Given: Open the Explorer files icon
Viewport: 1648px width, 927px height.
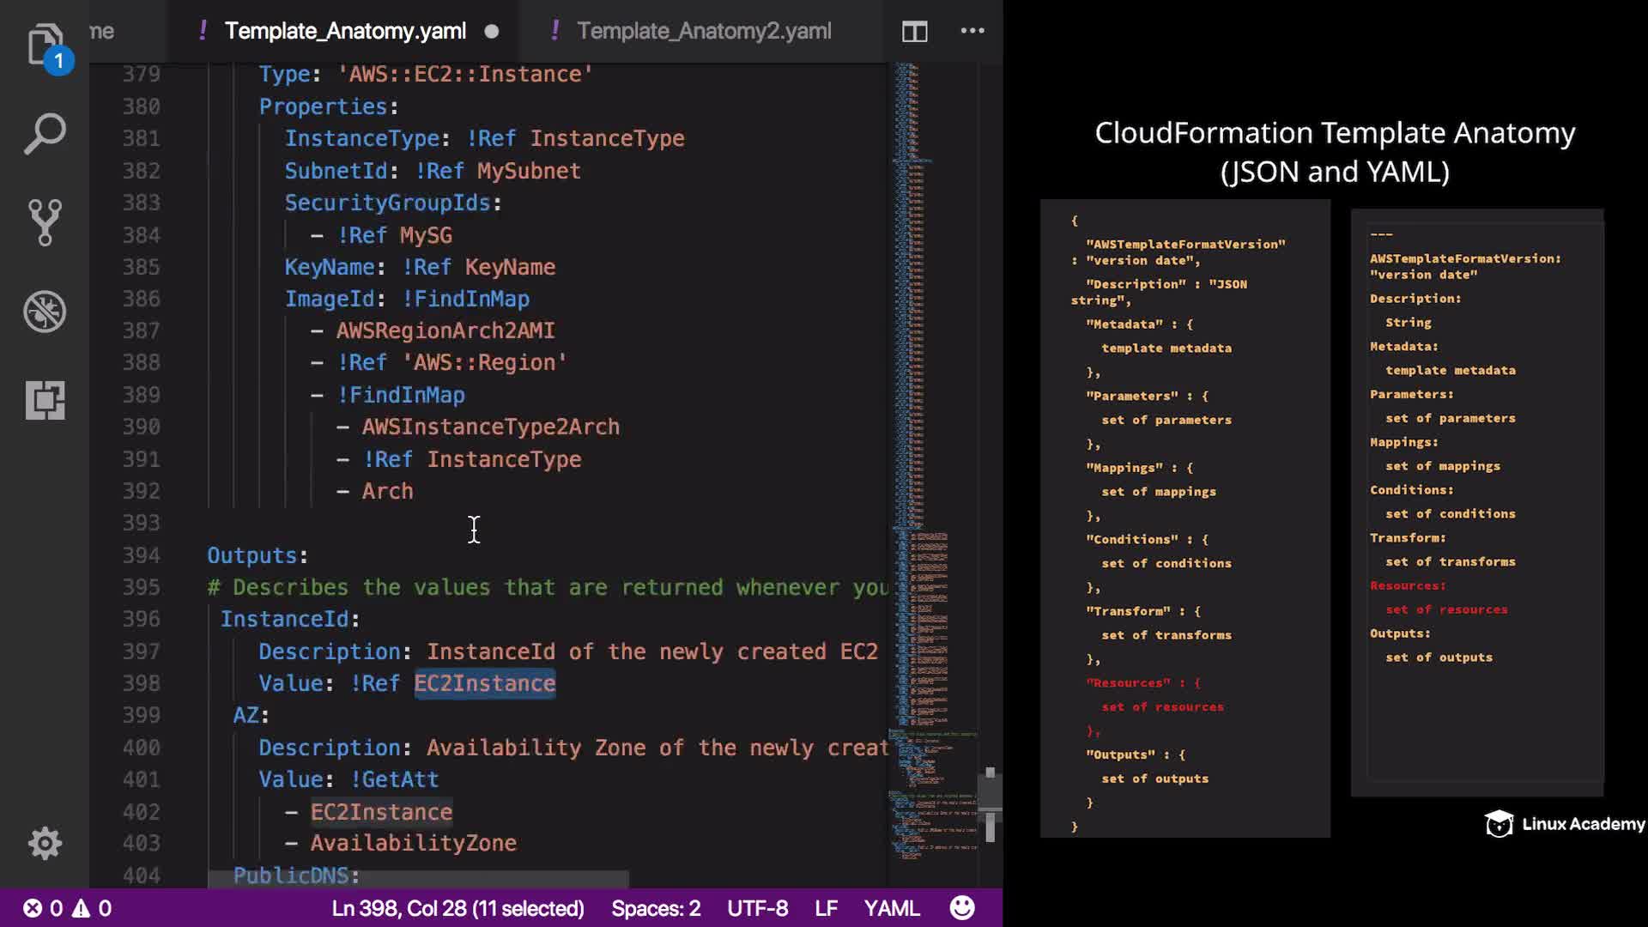Looking at the screenshot, I should click(x=45, y=45).
